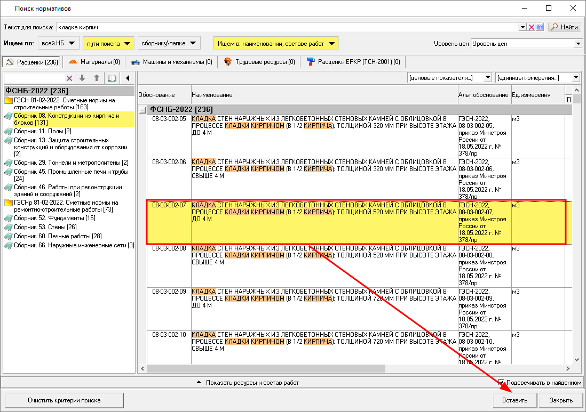Select the Сборник 53. Стены folder
This screenshot has width=586, height=412.
[x=45, y=227]
